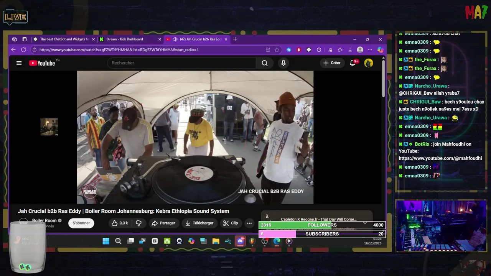Click the FOLLOWERS progress bar 2316 of 4000

click(x=322, y=225)
